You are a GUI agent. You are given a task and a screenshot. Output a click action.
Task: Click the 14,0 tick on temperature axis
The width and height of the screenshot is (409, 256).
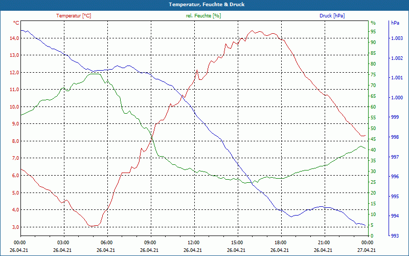15,38
